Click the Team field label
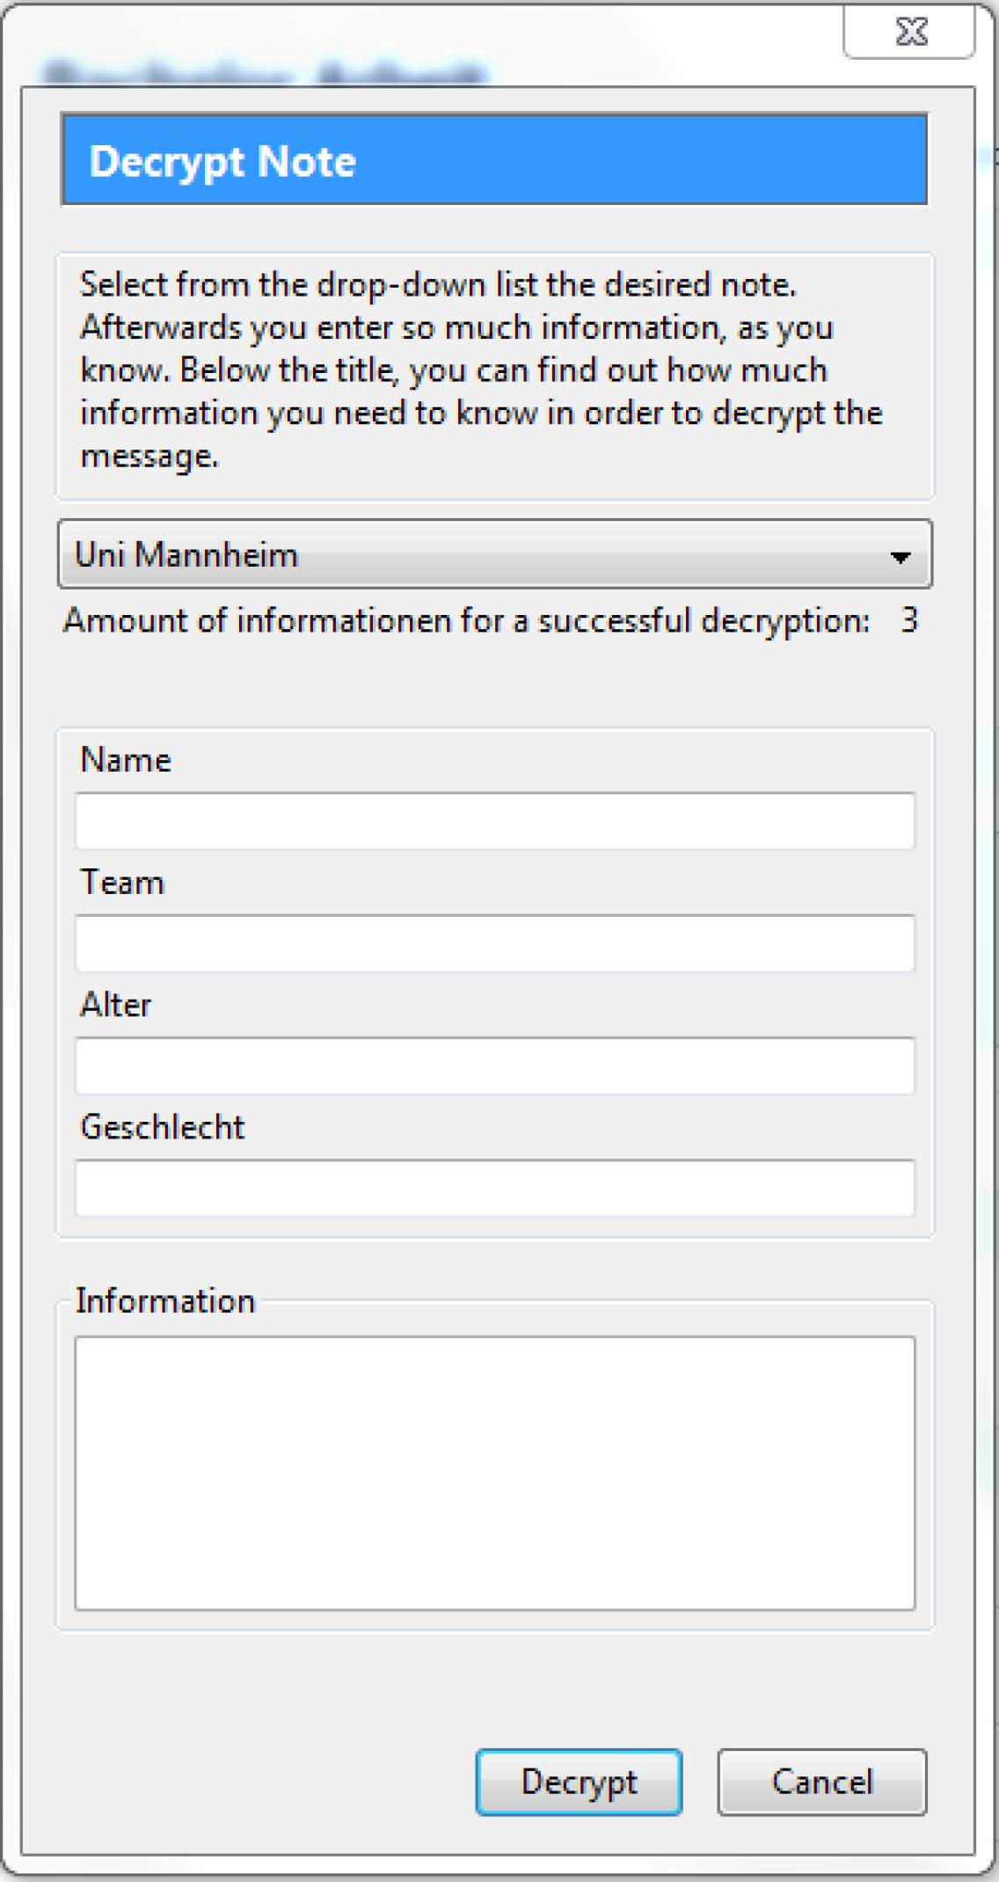This screenshot has height=1882, width=999. click(x=122, y=882)
